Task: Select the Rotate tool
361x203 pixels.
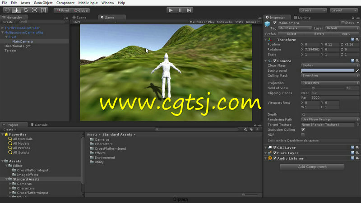Action: (26, 10)
